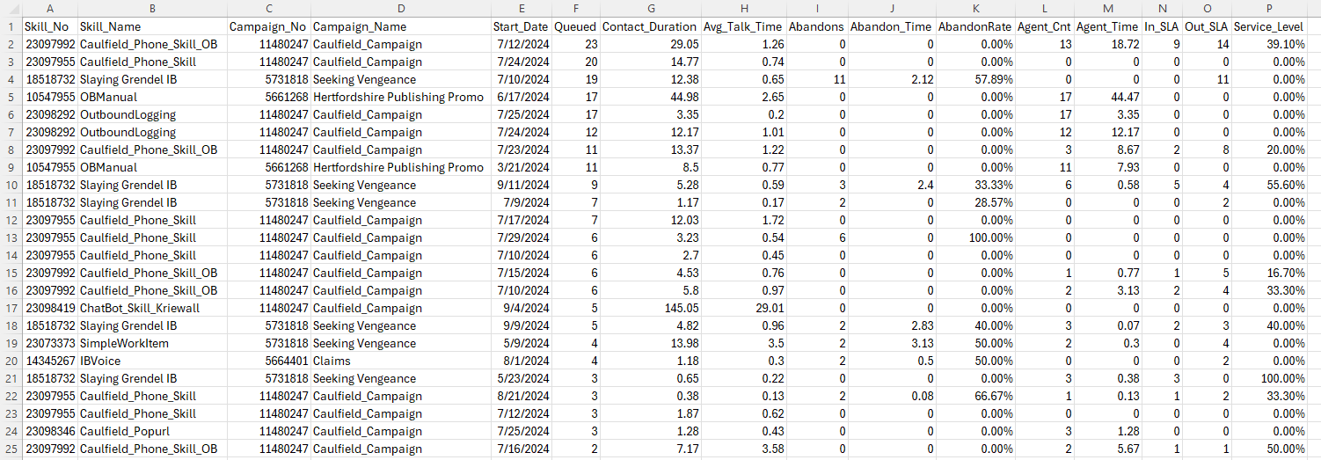Click abandon time value 3.13

point(893,343)
